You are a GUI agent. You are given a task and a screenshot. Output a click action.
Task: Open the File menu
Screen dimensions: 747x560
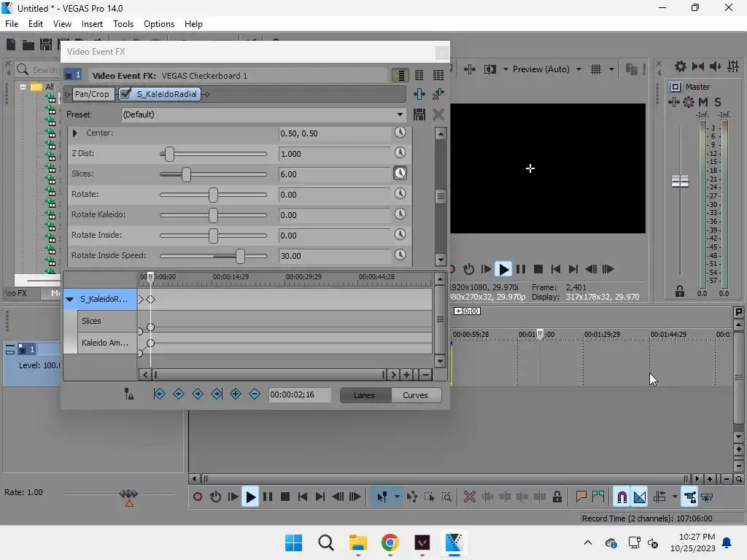[12, 24]
